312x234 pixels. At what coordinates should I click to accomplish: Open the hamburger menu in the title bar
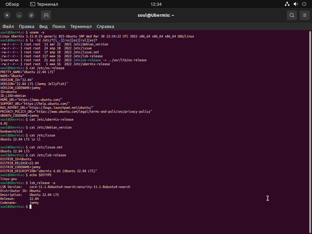[305, 15]
